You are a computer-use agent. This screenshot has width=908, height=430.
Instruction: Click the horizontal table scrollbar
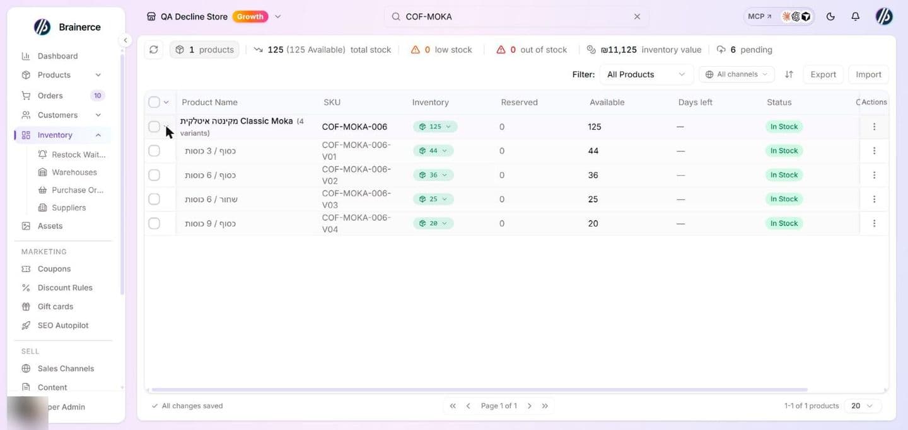click(x=479, y=390)
